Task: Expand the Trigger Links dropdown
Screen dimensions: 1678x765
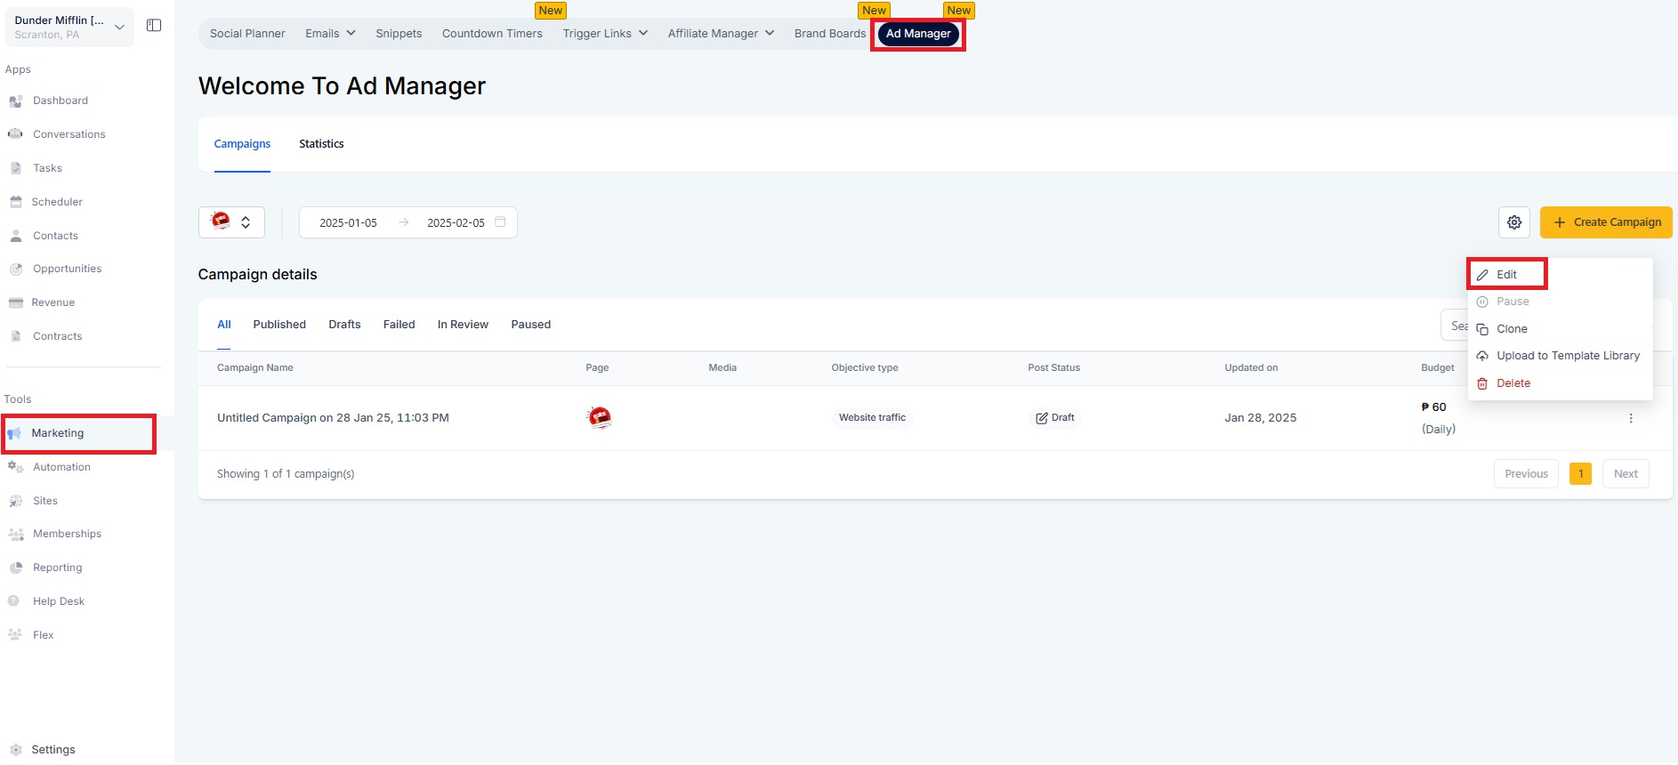Action: pos(605,34)
